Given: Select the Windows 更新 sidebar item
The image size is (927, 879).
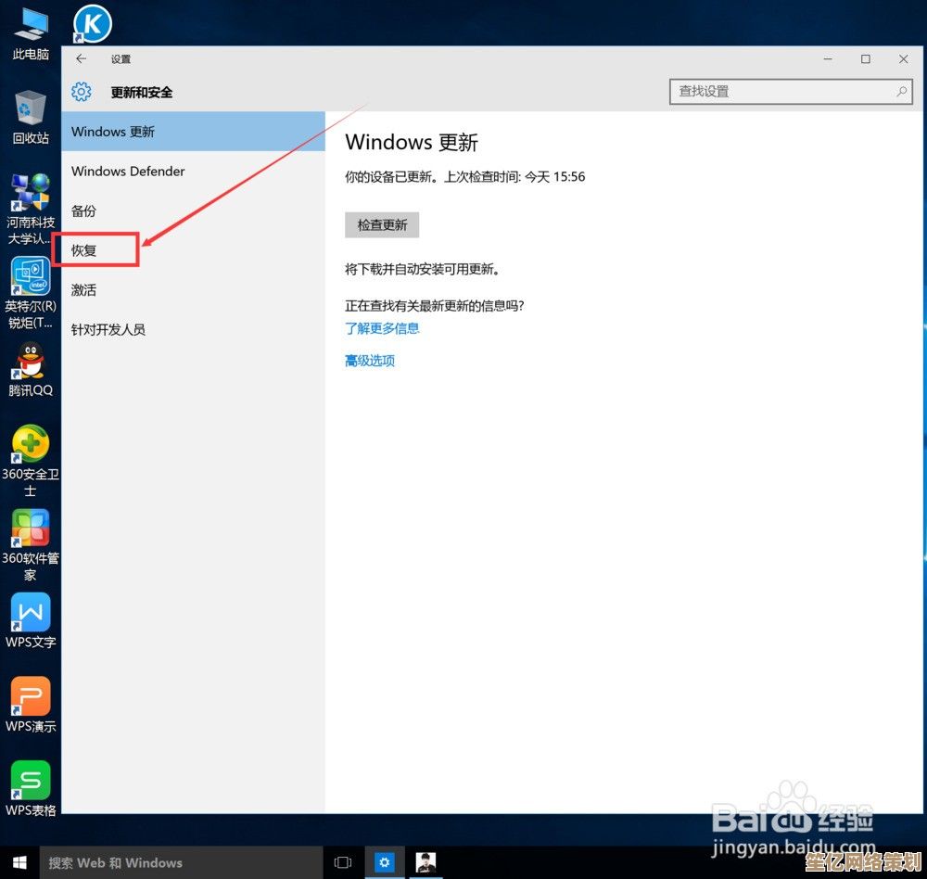Looking at the screenshot, I should coord(194,132).
